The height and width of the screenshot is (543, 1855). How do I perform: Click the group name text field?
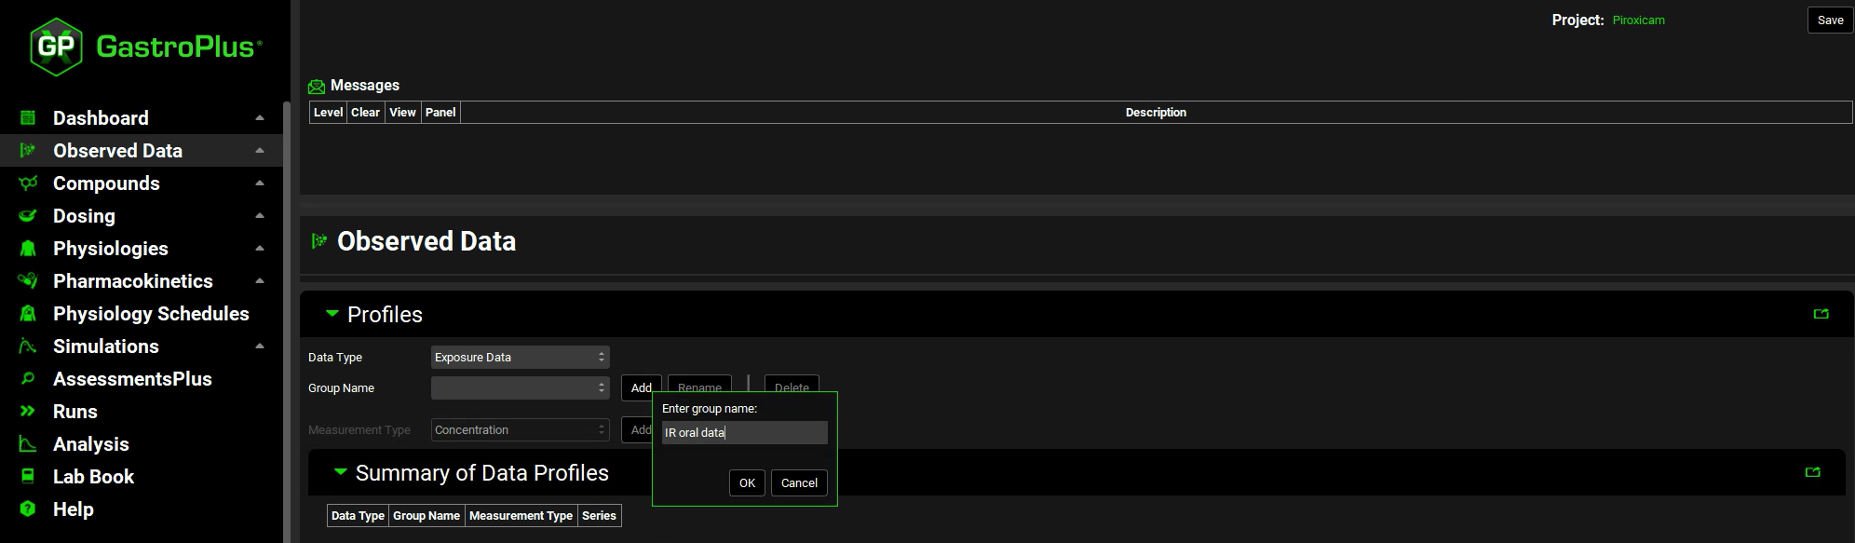tap(744, 433)
